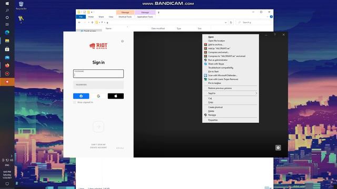337x189 pixels.
Task: Sign in with the Facebook button
Action: 81,96
